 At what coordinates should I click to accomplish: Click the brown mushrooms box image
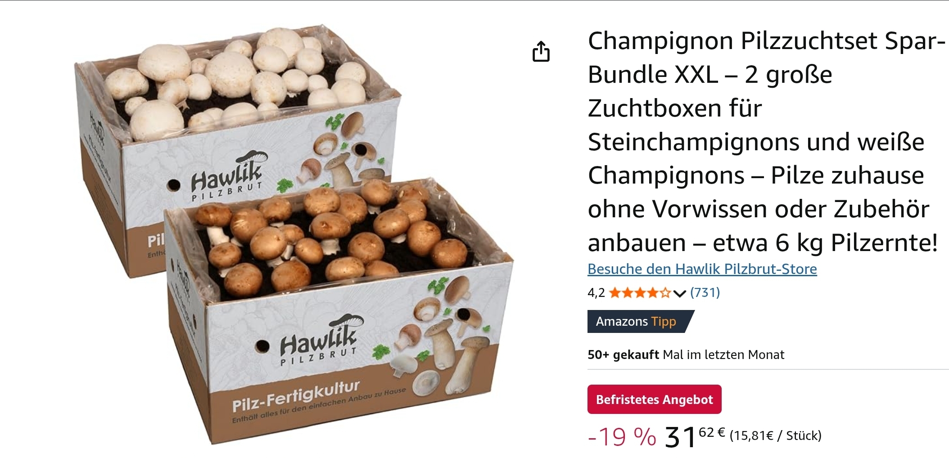[x=340, y=310]
